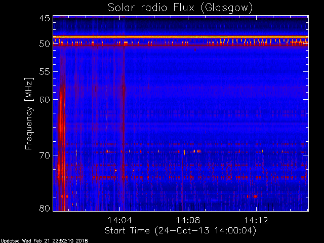
Task: Click the 50 frequency tick label
Action: point(45,44)
